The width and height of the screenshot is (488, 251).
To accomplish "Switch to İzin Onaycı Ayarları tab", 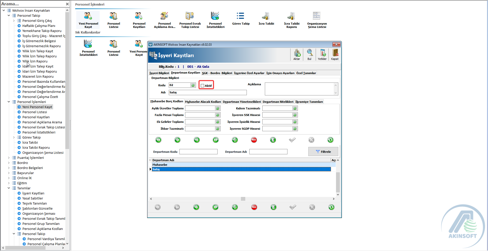I will [280, 73].
